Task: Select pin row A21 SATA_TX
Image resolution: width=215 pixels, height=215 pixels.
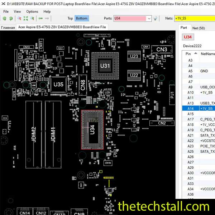Action: [199, 135]
